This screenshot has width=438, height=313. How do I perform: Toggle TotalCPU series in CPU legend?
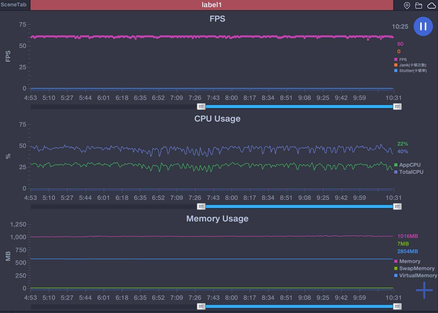(x=409, y=172)
